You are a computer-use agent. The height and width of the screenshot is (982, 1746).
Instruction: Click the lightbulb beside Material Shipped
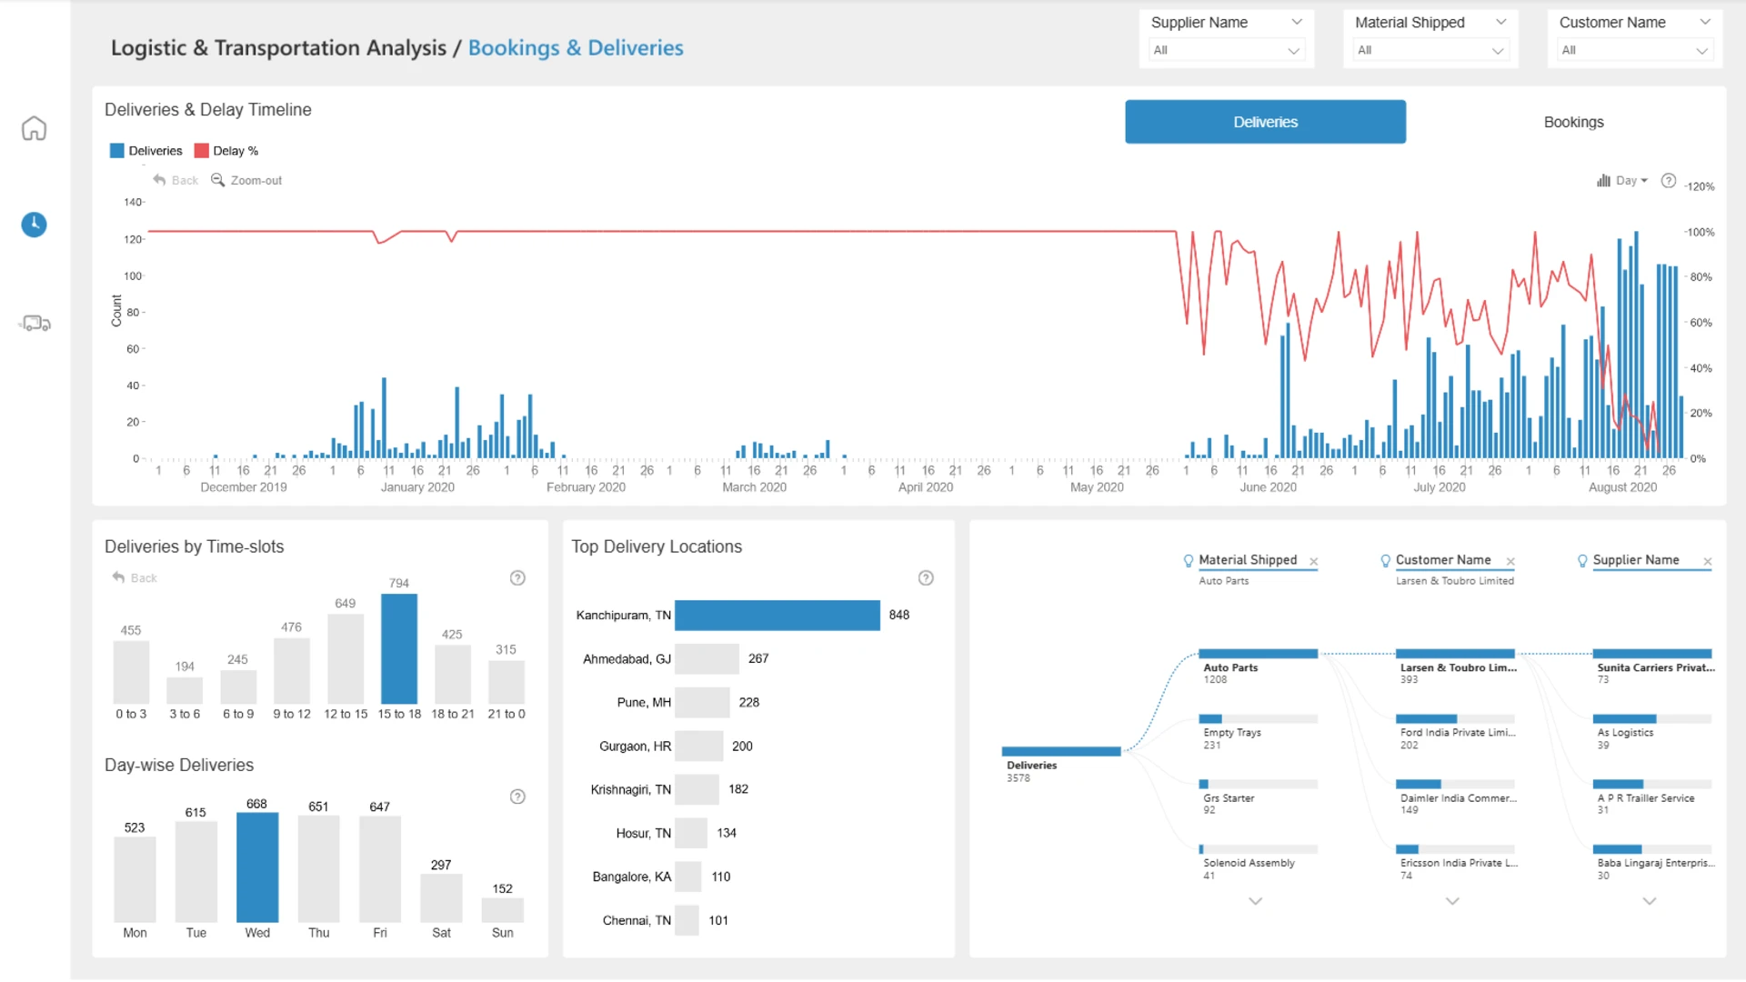1189,561
